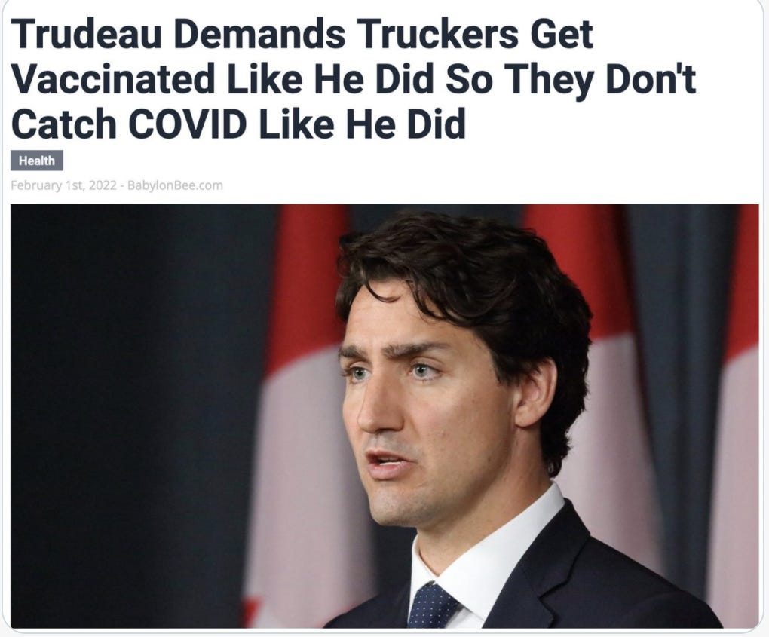Click the red maple leaf at photo bottom
Screen dimensions: 769x637
tap(251, 611)
